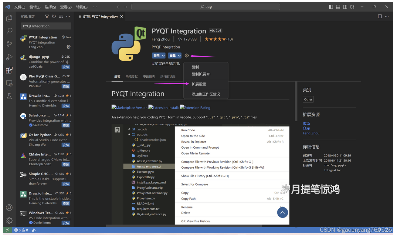Open the 查看(V) menu

click(66, 7)
